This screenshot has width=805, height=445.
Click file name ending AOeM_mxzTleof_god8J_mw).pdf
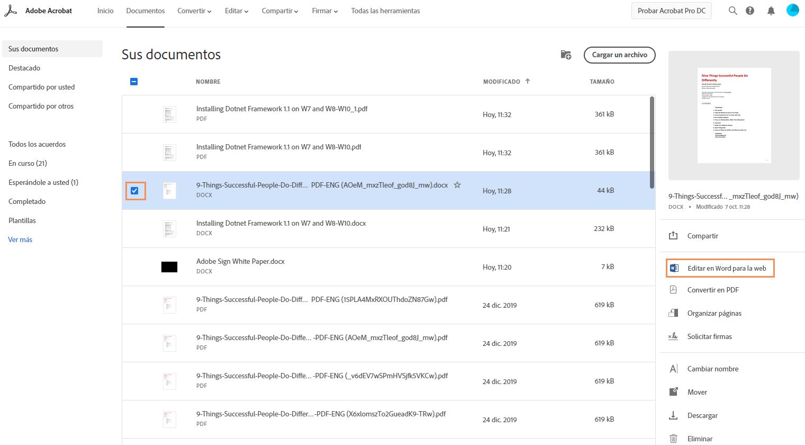tap(322, 337)
